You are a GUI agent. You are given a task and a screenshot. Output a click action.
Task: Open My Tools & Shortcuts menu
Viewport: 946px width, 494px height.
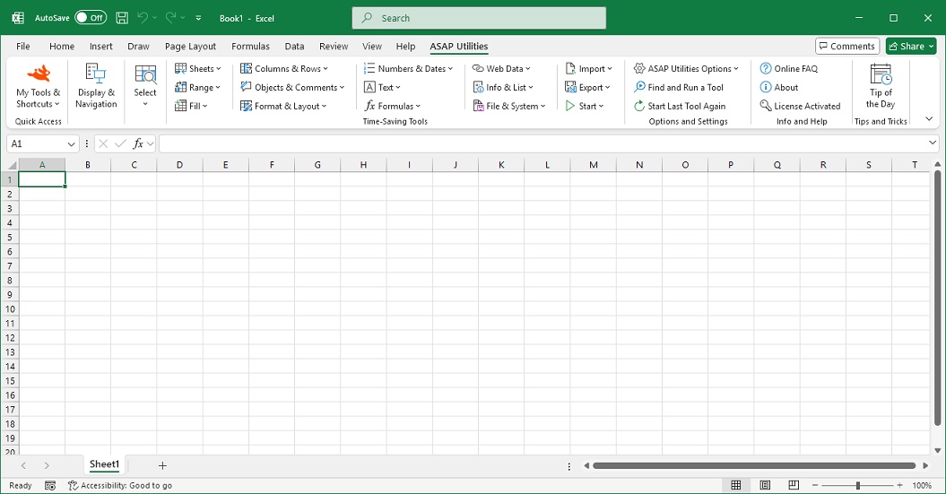pyautogui.click(x=38, y=86)
